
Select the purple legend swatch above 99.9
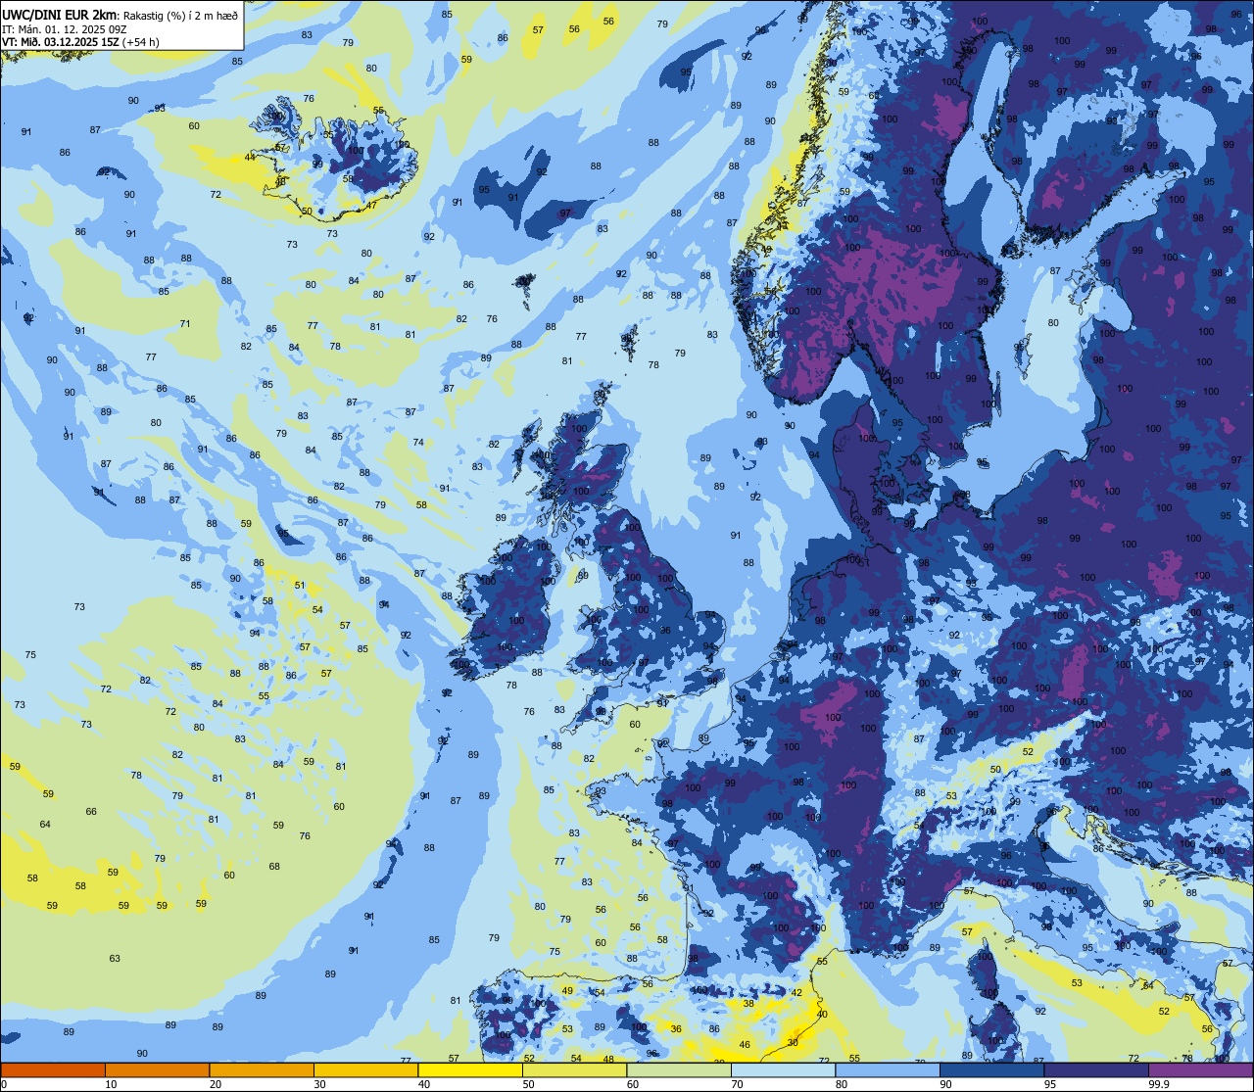coord(1201,1069)
